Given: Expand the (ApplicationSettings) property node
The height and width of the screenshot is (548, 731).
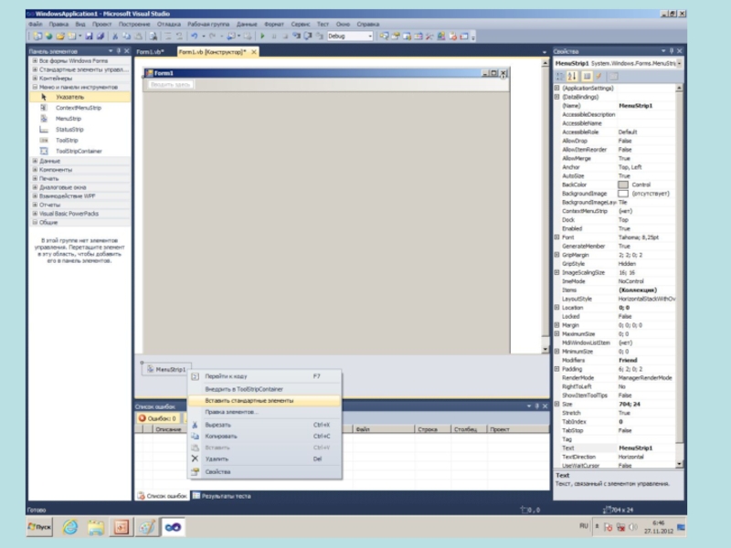Looking at the screenshot, I should pyautogui.click(x=557, y=88).
